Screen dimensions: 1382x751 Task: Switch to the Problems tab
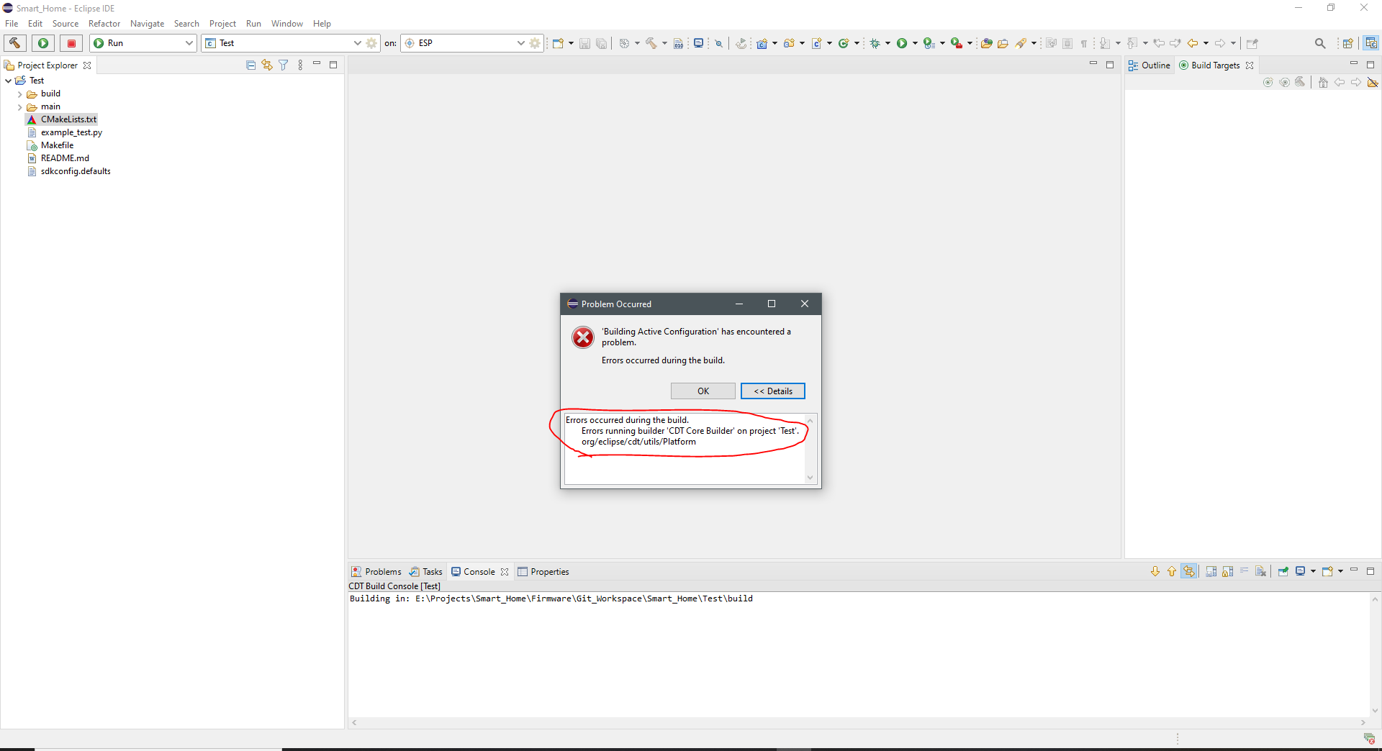376,572
